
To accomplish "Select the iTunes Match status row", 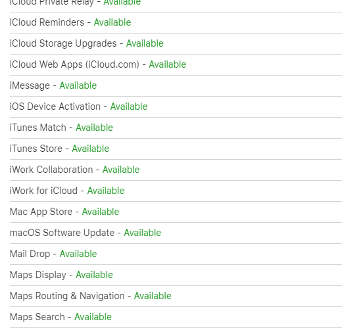I will pos(176,128).
